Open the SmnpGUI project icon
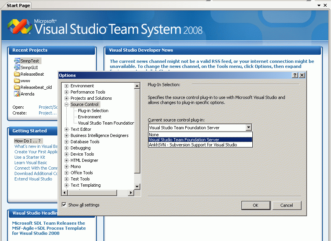This screenshot has width=331, height=241. click(17, 68)
